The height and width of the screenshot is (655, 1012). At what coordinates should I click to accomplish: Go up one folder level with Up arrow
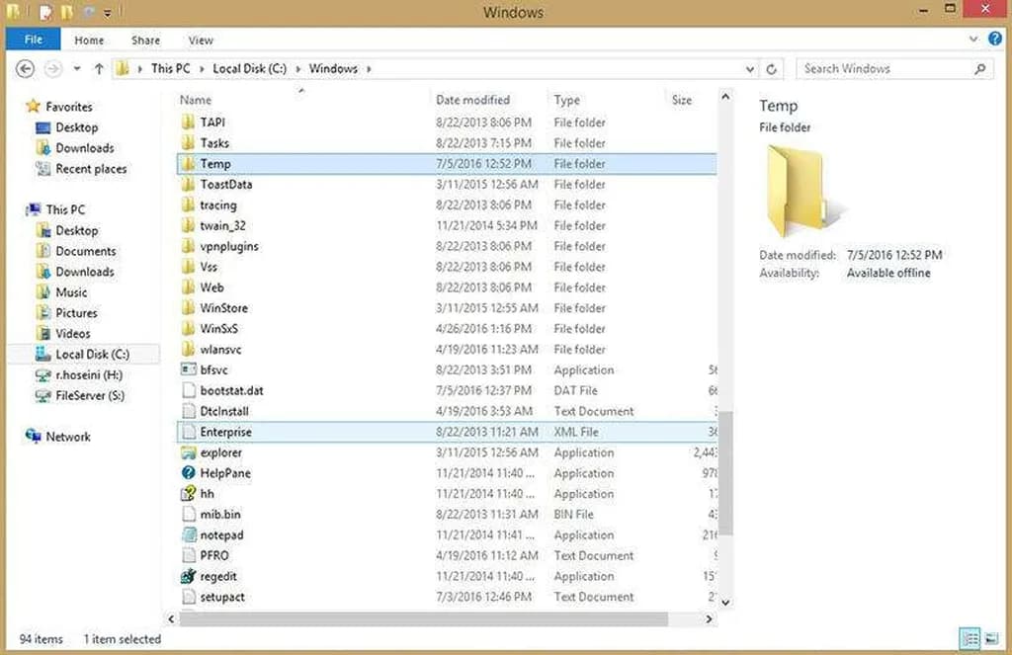[99, 69]
